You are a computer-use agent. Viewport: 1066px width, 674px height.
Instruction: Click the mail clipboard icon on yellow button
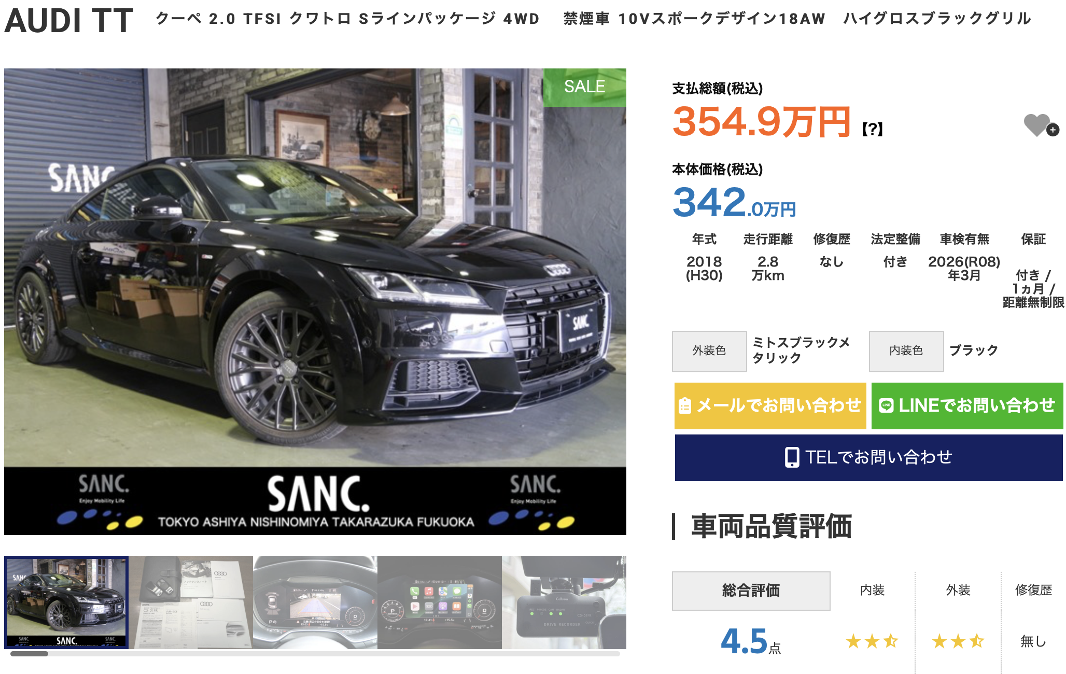[685, 405]
